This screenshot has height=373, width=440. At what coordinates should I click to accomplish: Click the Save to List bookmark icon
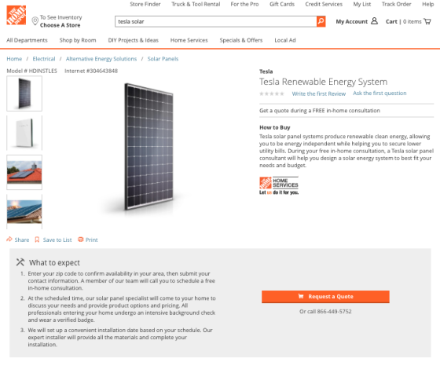coord(37,240)
